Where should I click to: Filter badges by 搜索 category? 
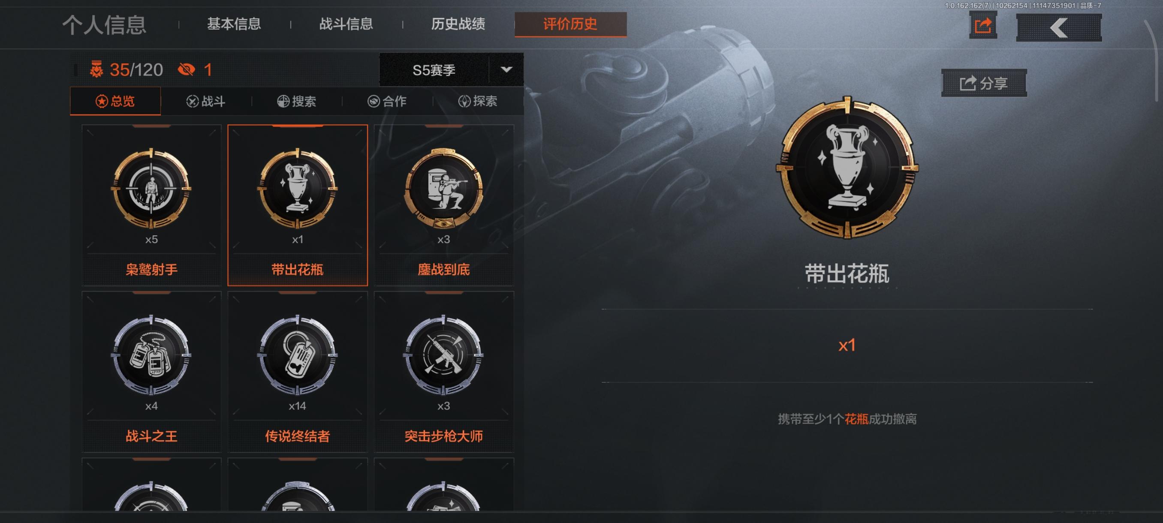(297, 101)
